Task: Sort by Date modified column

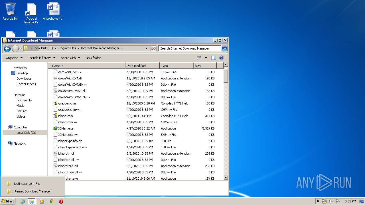Action: pos(142,66)
